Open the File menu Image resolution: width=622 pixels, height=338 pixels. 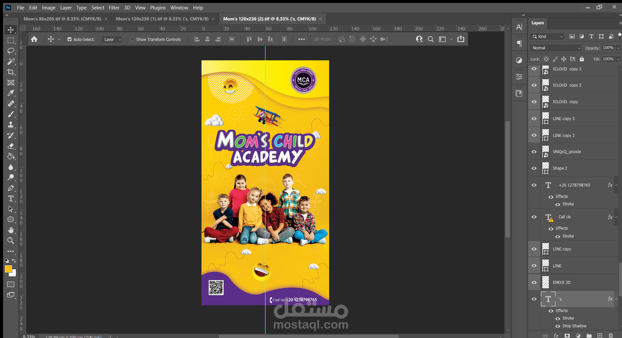(20, 8)
